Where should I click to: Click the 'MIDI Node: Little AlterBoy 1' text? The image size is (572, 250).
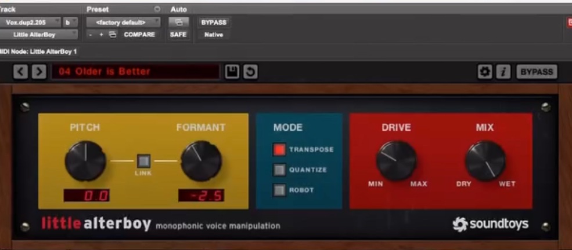pos(38,52)
